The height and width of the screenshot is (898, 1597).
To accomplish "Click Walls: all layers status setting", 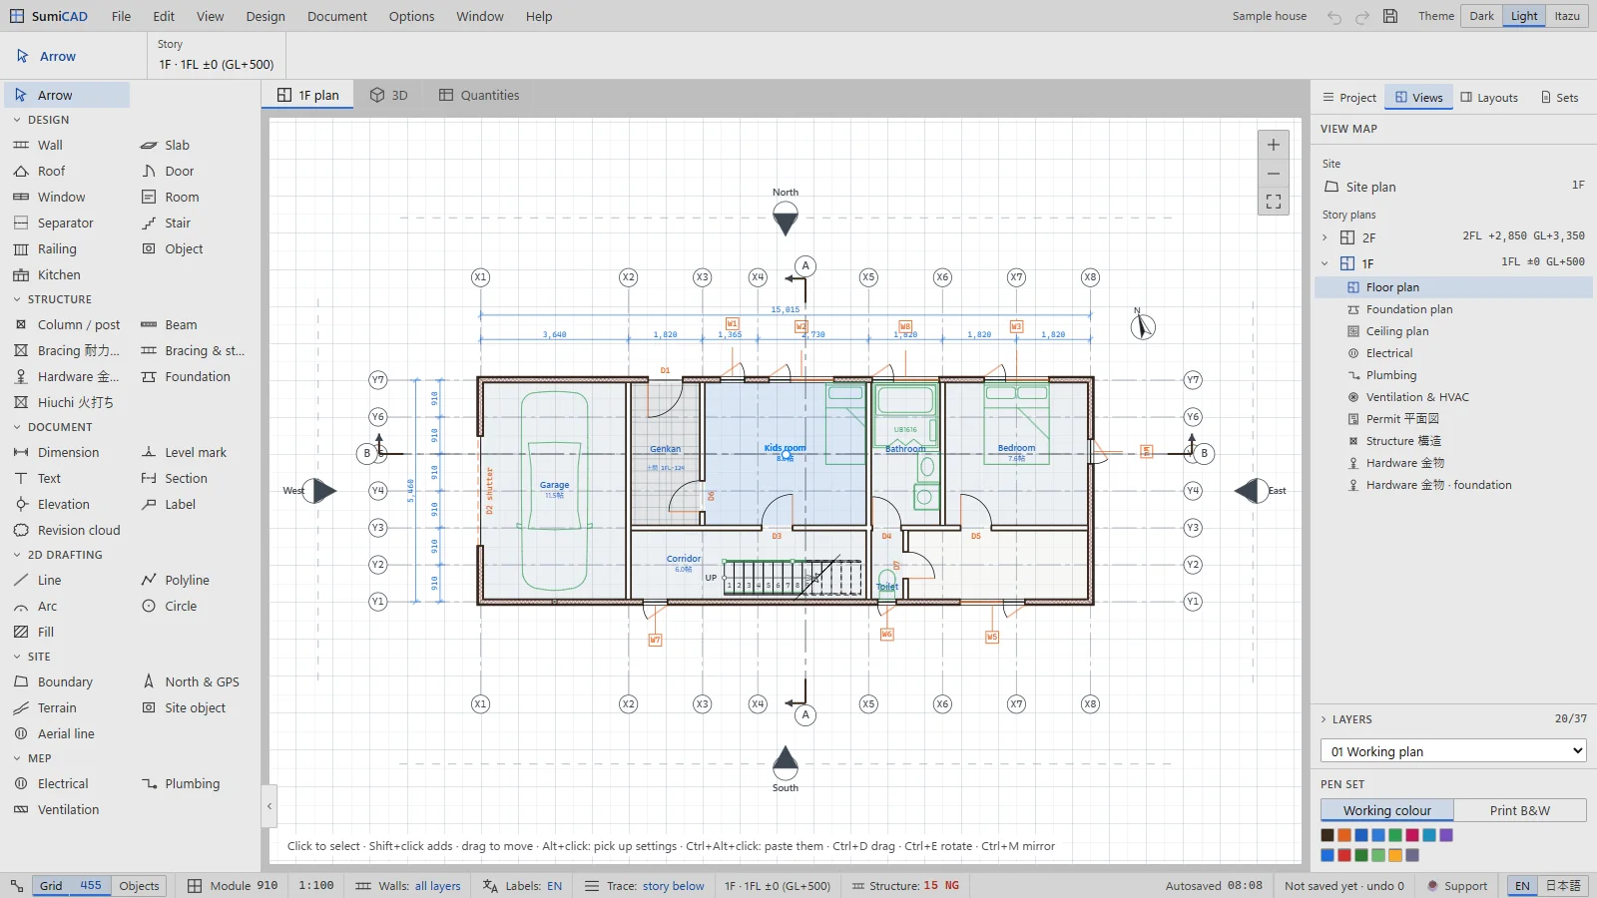I will [408, 886].
